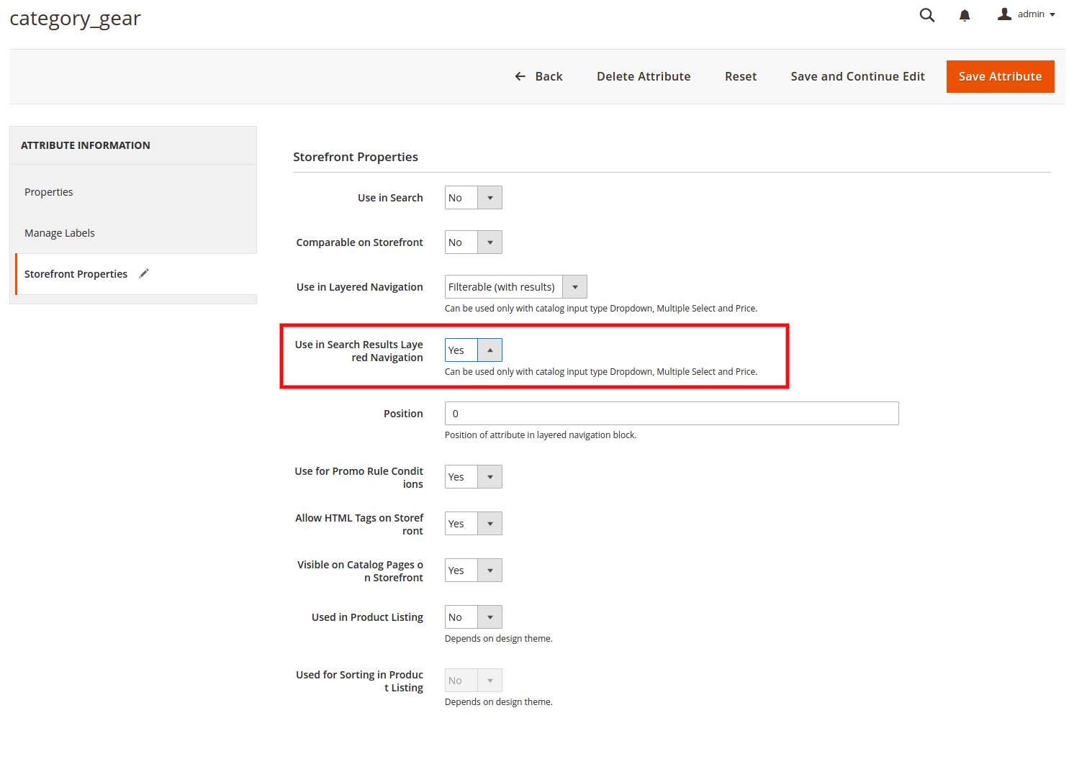This screenshot has width=1069, height=759.
Task: Open the Use in Layered Navigation dropdown
Action: point(516,287)
